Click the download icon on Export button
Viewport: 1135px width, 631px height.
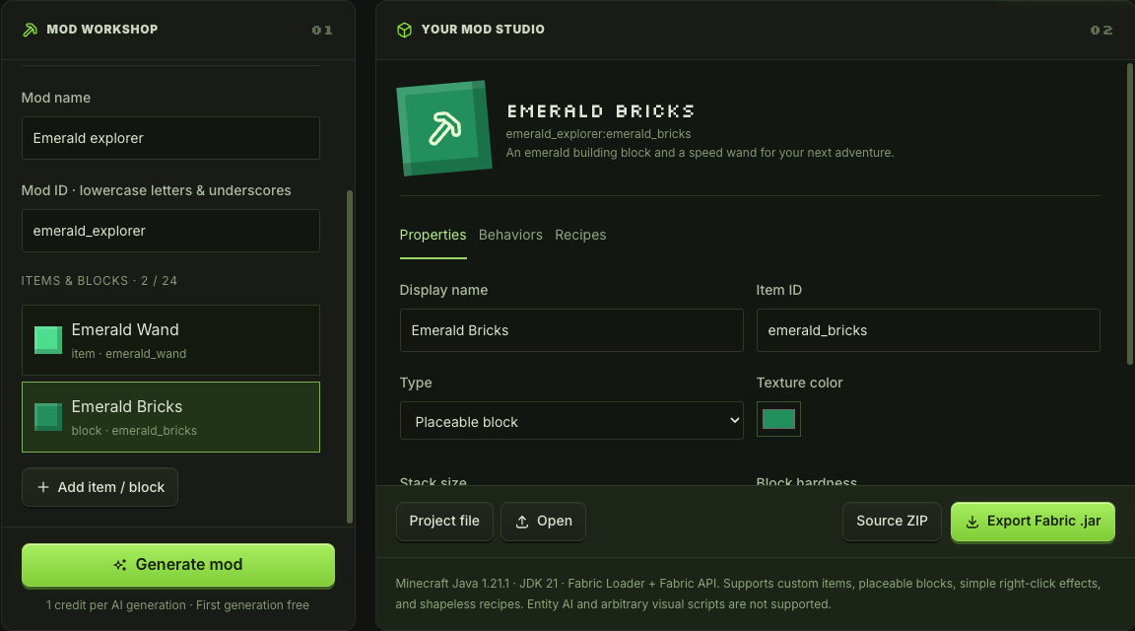(972, 522)
